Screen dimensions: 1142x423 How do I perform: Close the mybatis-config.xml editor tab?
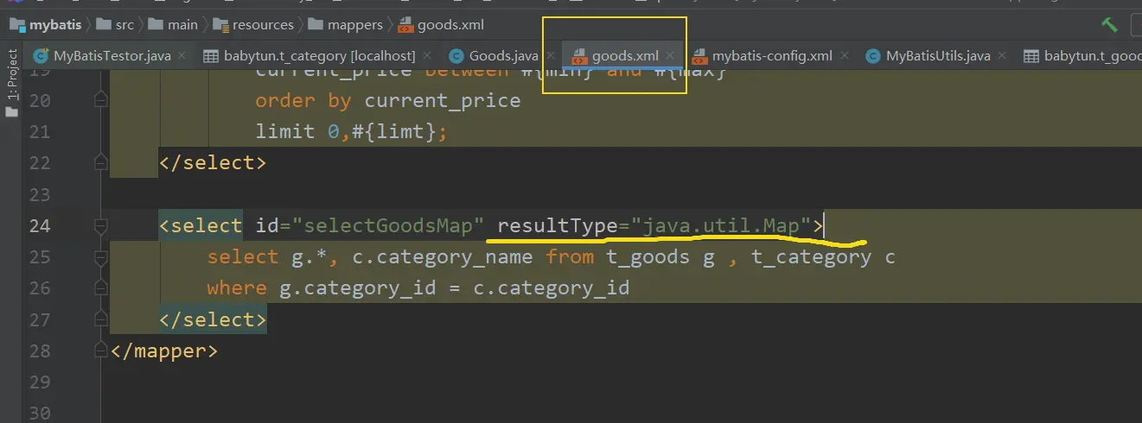click(x=845, y=57)
